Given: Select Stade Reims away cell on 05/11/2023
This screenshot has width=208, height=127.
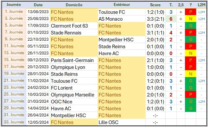Looking at the screenshot, I should pyautogui.click(x=122, y=47).
